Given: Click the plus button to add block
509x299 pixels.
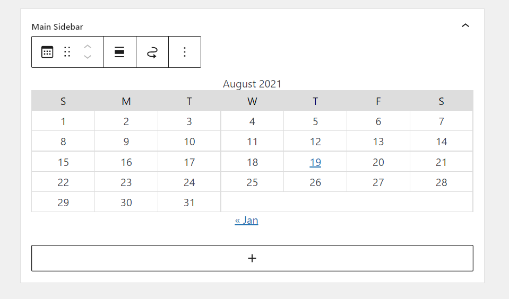Looking at the screenshot, I should point(252,258).
